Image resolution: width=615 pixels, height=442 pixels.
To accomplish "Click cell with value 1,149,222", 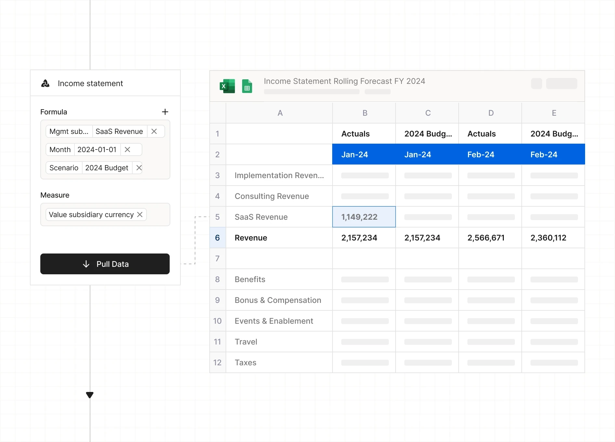I will (364, 217).
